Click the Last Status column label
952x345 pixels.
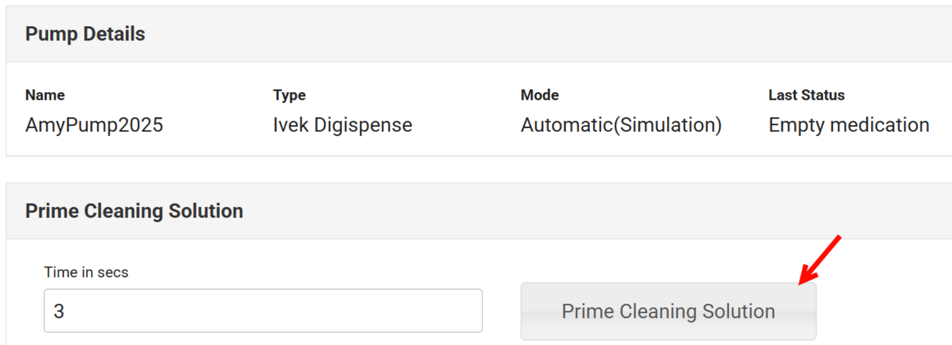click(x=807, y=95)
